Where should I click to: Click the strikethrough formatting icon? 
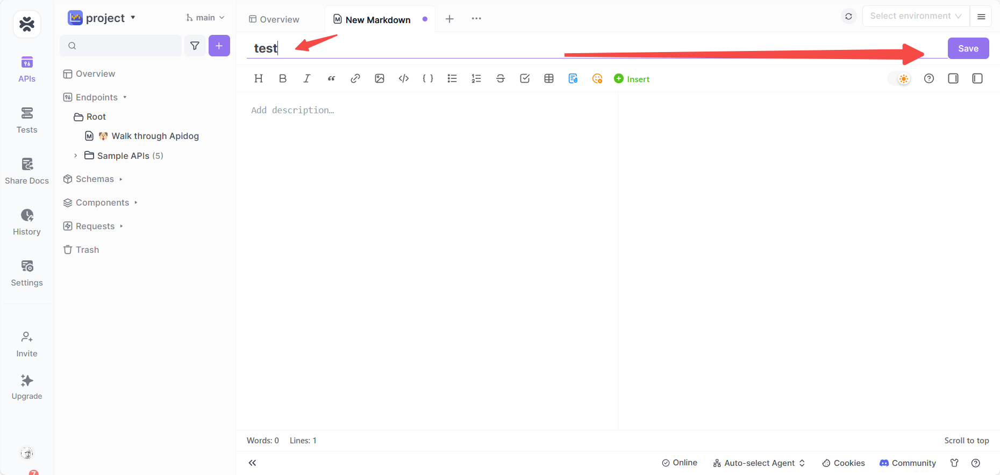(501, 78)
